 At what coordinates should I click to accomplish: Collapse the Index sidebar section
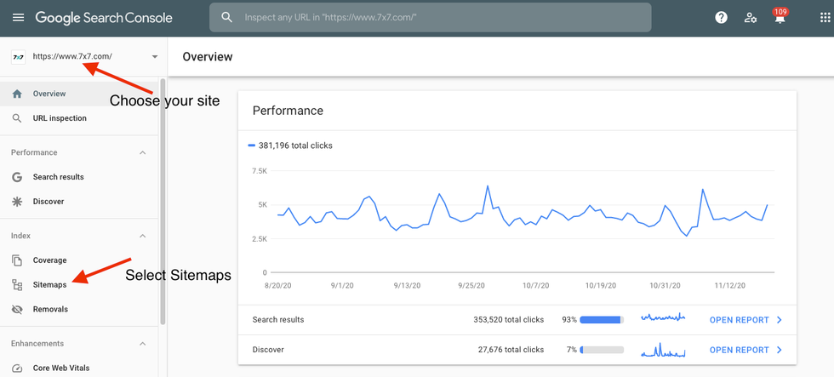(142, 236)
